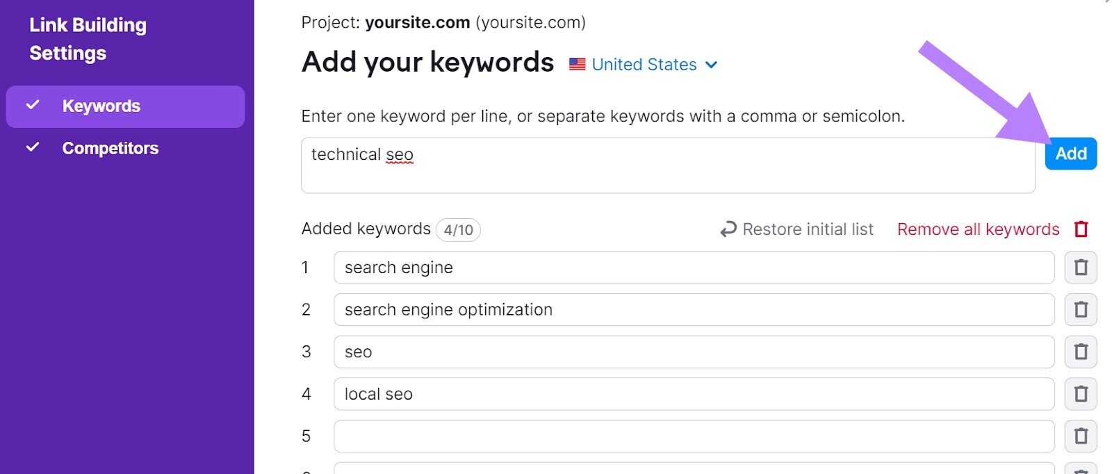This screenshot has width=1112, height=474.
Task: Delete "local seo" using its trash icon
Action: click(x=1081, y=394)
